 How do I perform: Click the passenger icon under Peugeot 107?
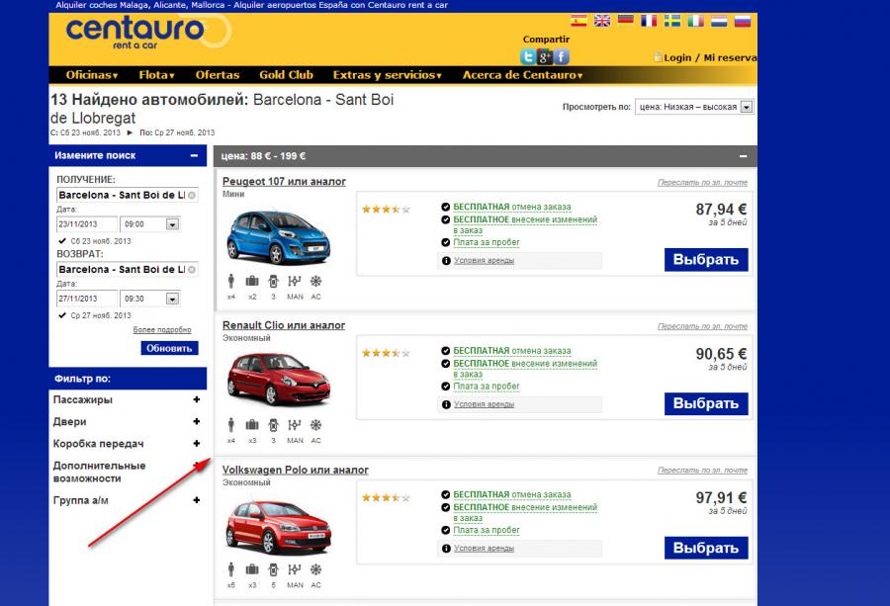(231, 281)
